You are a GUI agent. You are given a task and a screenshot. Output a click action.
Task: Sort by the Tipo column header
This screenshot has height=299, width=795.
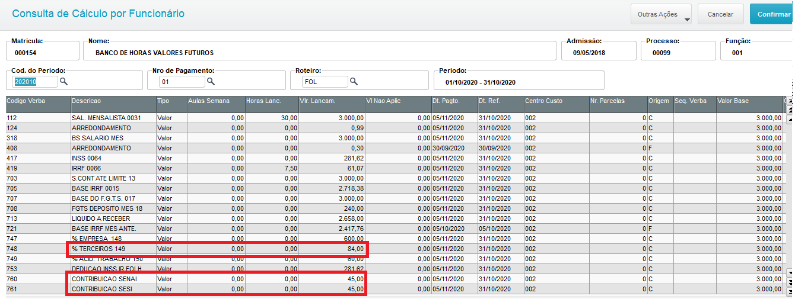coord(171,104)
